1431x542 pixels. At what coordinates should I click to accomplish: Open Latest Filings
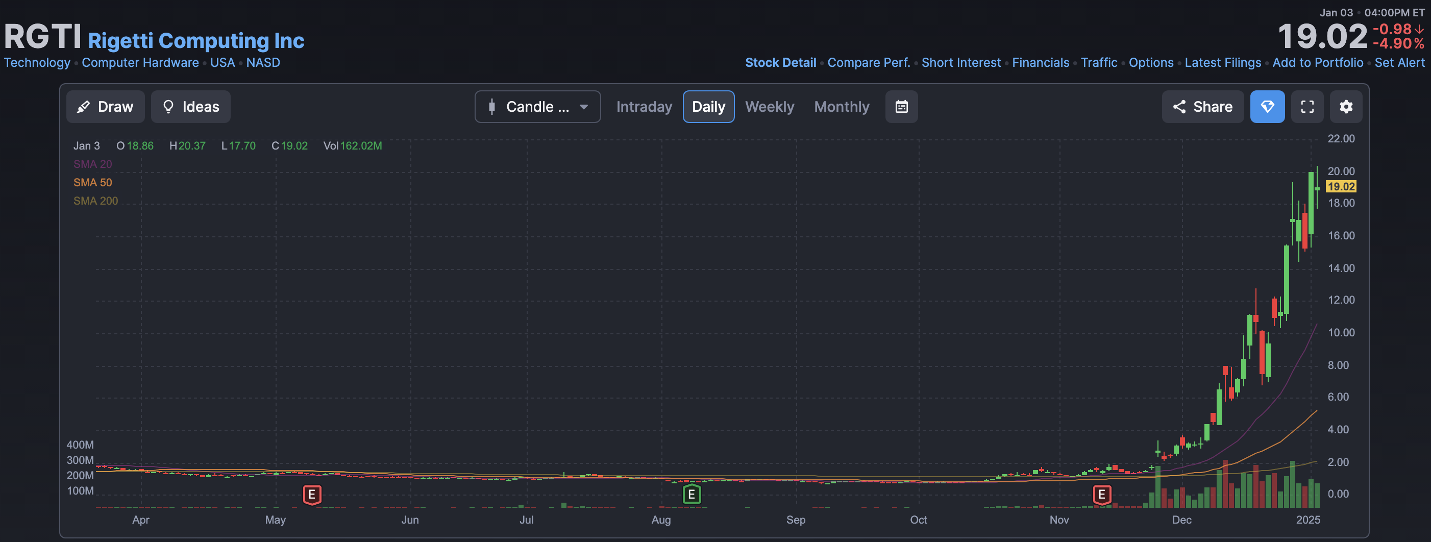click(1223, 63)
